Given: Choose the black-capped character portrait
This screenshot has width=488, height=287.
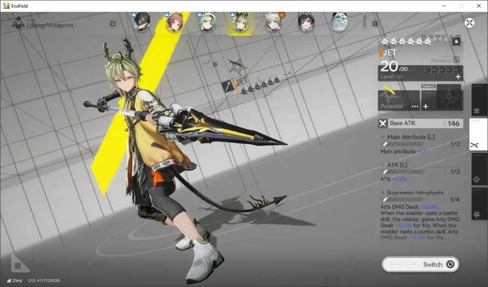Looking at the screenshot, I should click(142, 22).
